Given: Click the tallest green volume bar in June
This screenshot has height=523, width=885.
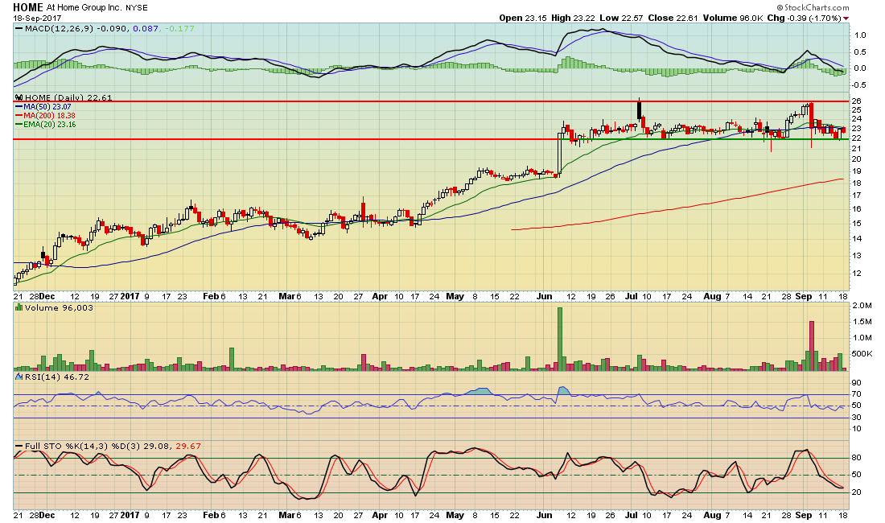Looking at the screenshot, I should (558, 339).
